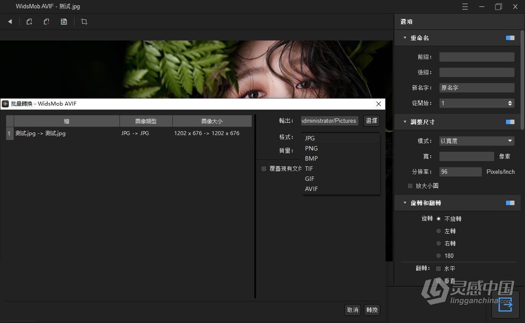Viewport: 525px width, 323px height.
Task: Check the 水平 flip checkbox
Action: [439, 268]
